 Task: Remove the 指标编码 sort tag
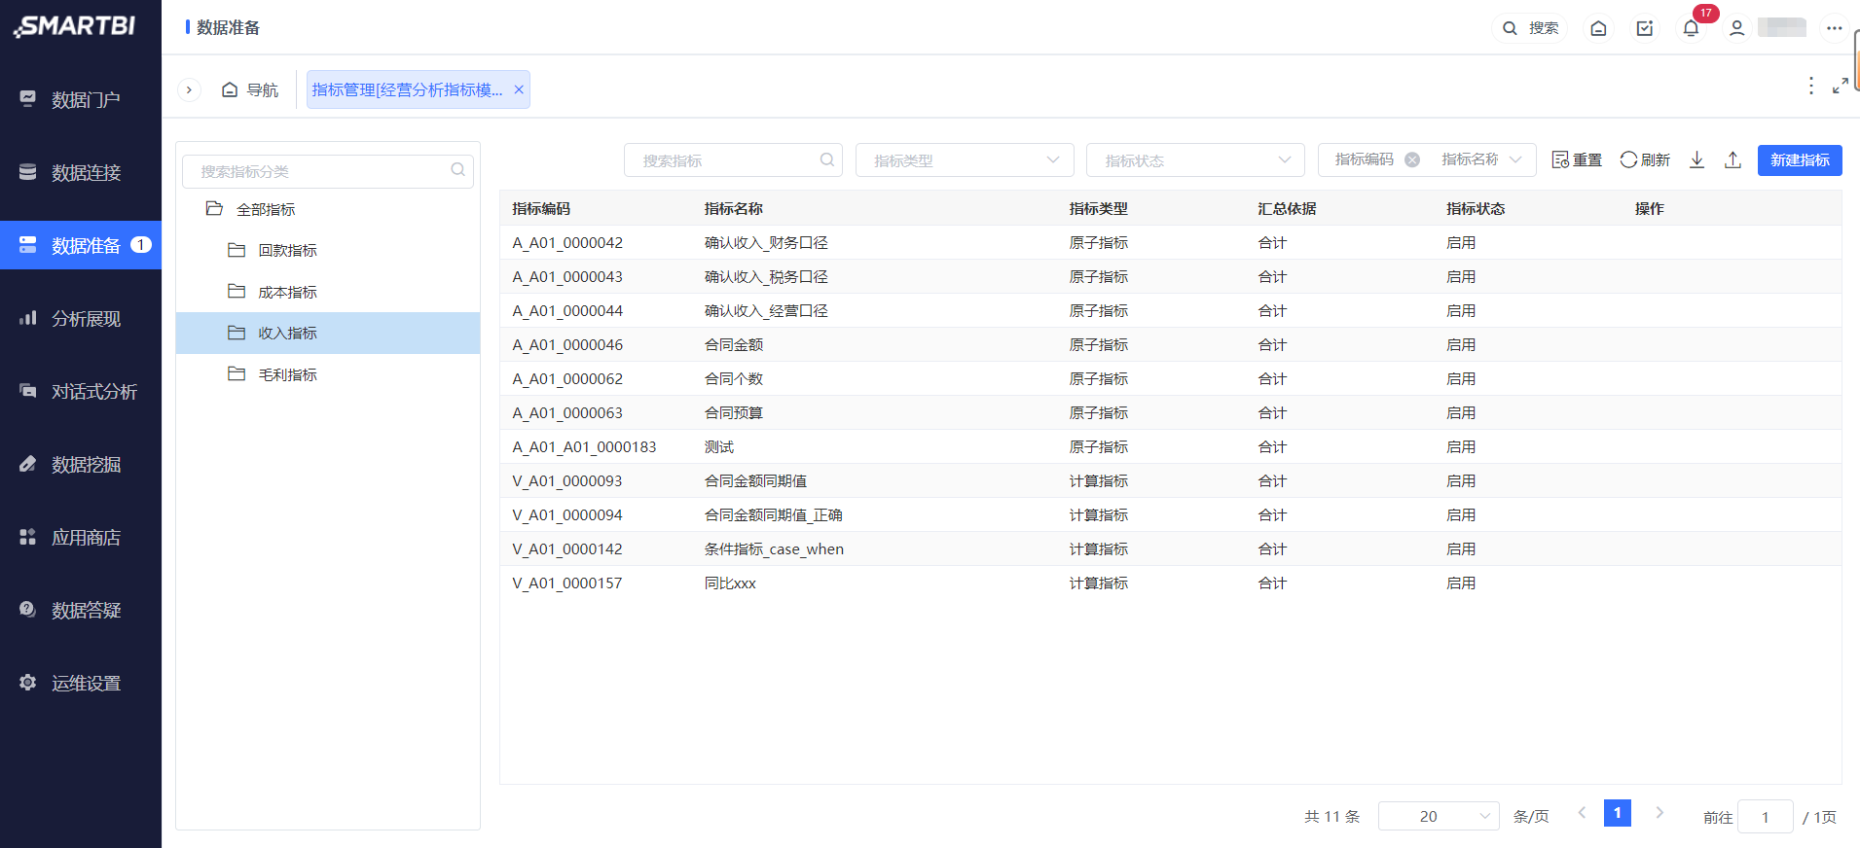pos(1412,159)
